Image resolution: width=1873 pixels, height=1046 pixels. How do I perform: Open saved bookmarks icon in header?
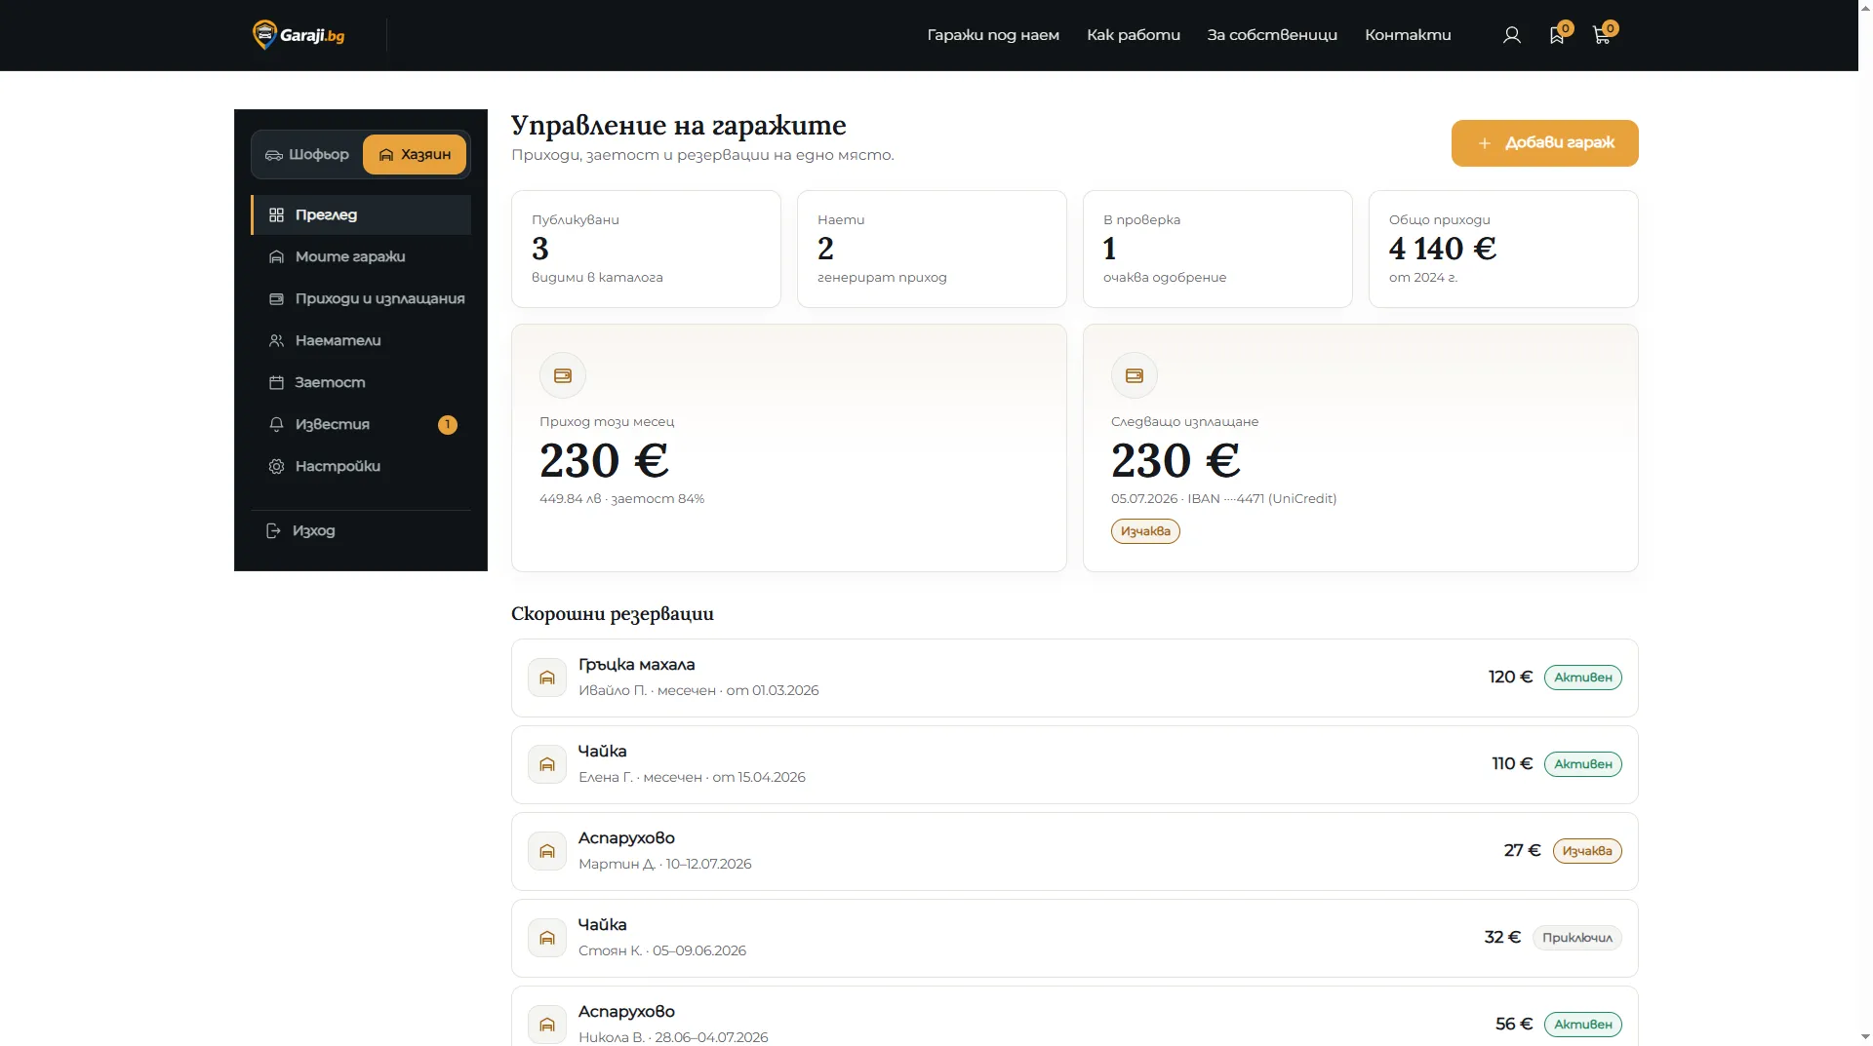(1557, 35)
